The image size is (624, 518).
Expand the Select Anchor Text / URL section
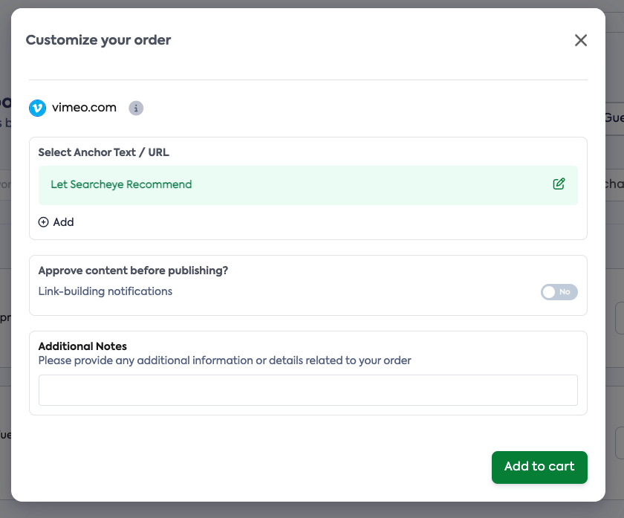(103, 152)
